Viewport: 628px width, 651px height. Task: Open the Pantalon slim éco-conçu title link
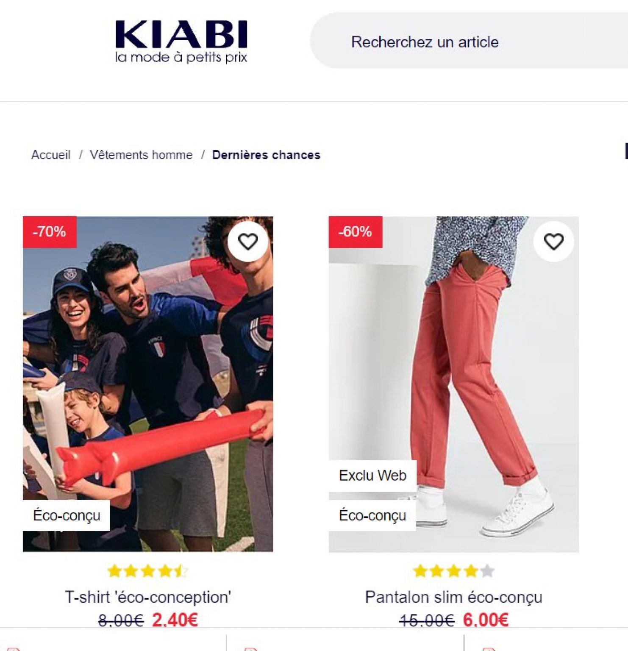click(454, 597)
